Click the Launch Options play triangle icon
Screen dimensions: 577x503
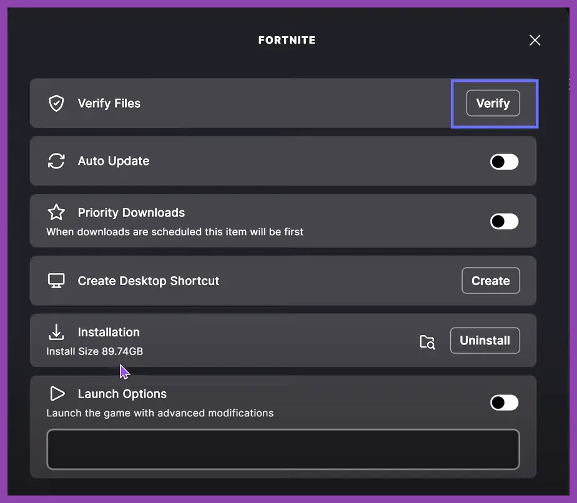(x=57, y=393)
